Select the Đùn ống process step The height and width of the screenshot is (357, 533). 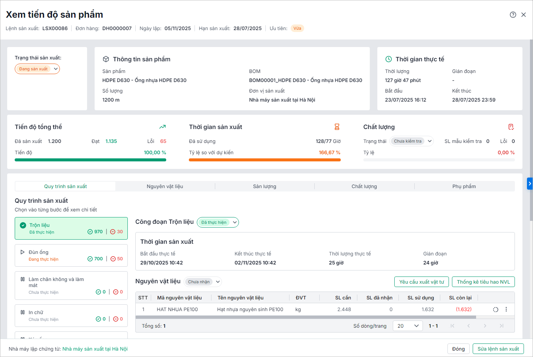point(71,255)
